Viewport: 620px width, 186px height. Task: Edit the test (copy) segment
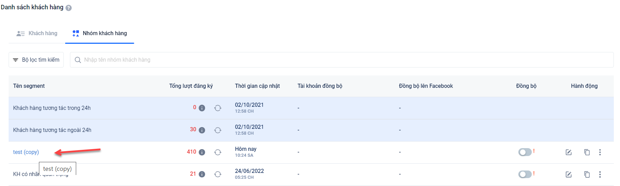[569, 152]
